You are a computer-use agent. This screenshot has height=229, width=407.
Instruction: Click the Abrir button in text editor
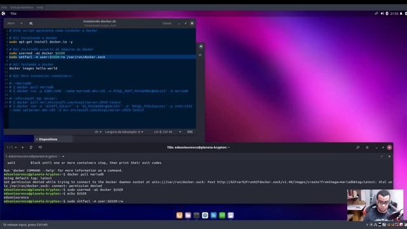click(x=11, y=24)
